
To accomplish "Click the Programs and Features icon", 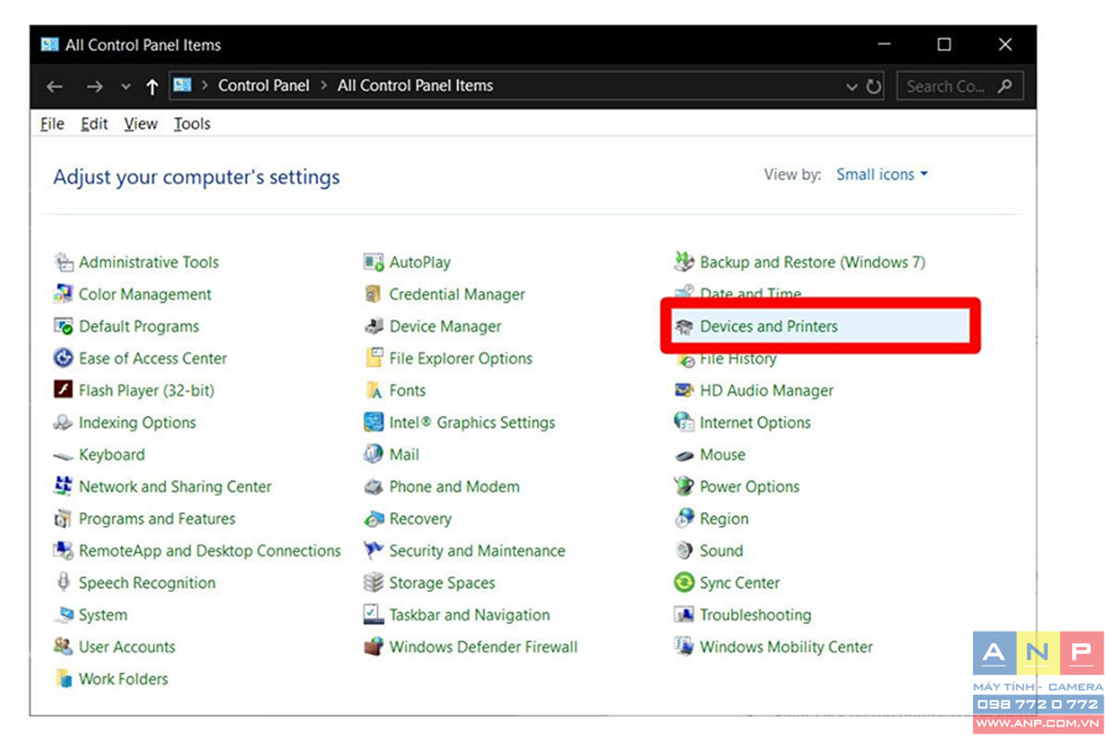I will pyautogui.click(x=63, y=519).
